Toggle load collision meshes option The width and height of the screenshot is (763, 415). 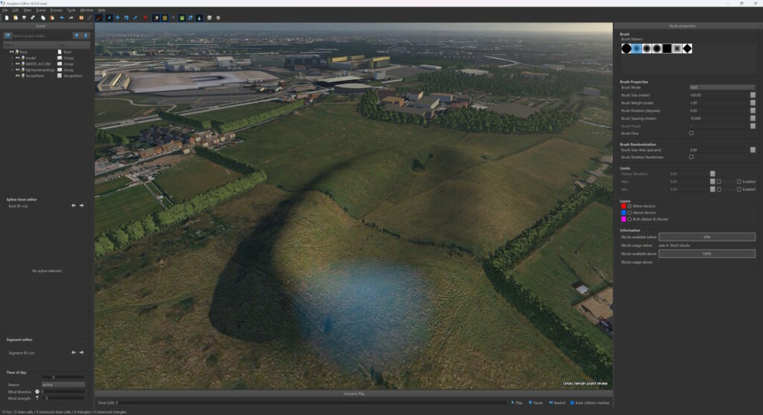(x=572, y=403)
